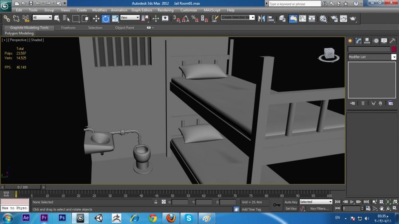Image resolution: width=399 pixels, height=224 pixels.
Task: Launch Photoshop from the Windows taskbar
Action: [x=62, y=218]
